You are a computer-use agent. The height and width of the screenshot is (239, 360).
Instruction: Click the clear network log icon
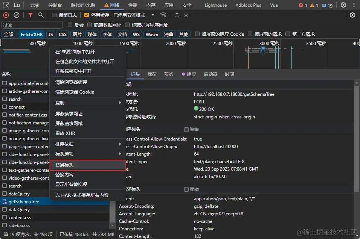17,15
